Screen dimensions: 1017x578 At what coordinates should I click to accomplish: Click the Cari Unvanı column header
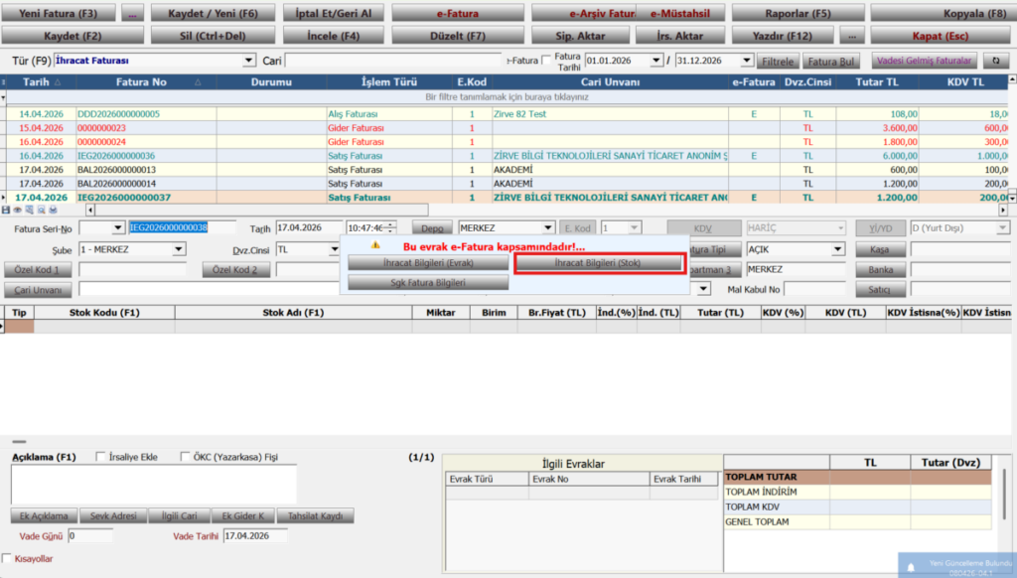coord(610,82)
